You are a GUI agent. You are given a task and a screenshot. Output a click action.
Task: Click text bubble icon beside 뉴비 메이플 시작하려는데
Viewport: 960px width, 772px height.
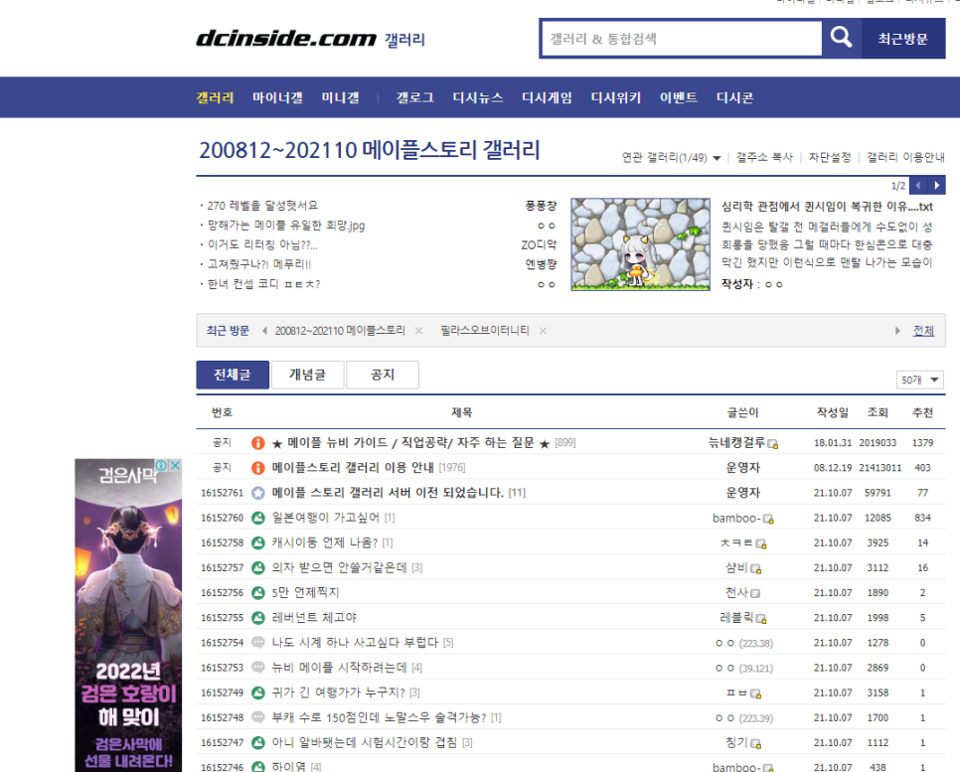(258, 668)
